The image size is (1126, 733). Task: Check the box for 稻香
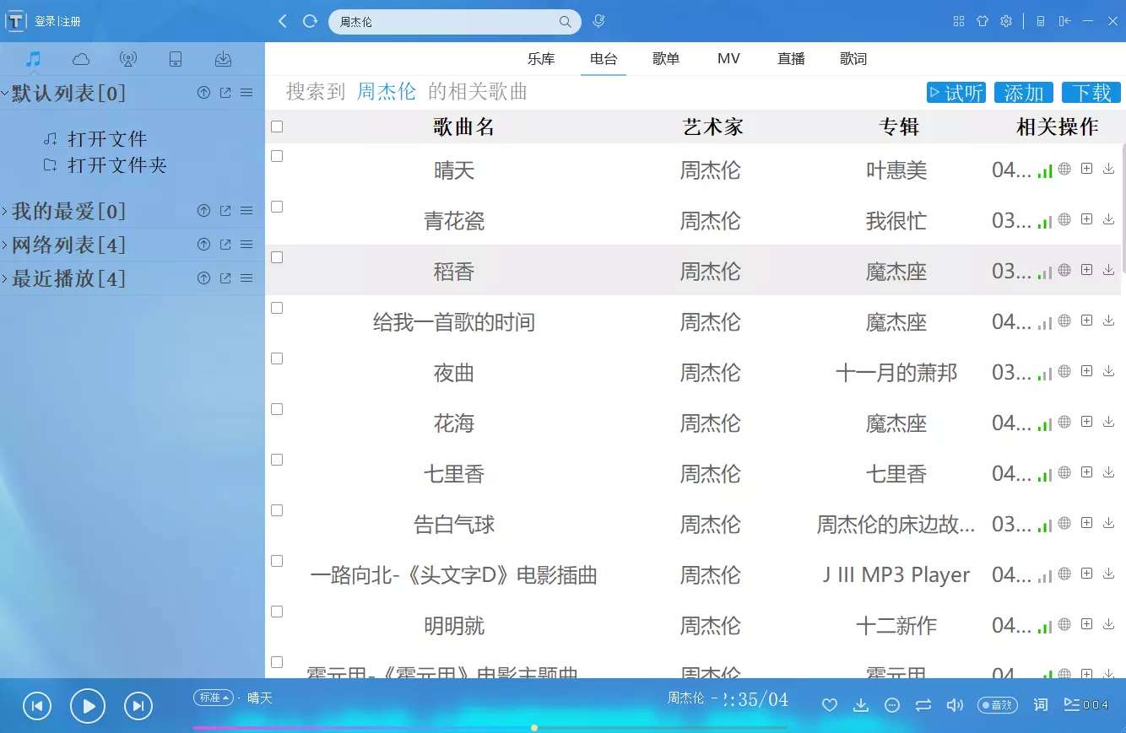pyautogui.click(x=277, y=257)
